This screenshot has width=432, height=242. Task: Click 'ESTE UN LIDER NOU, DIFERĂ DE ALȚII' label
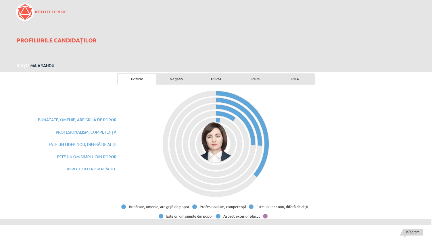point(82,145)
